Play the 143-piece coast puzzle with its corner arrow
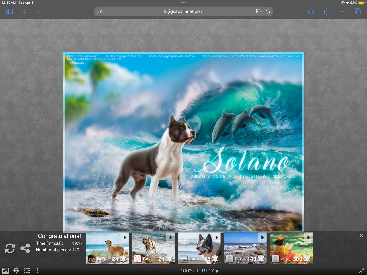 262,237
